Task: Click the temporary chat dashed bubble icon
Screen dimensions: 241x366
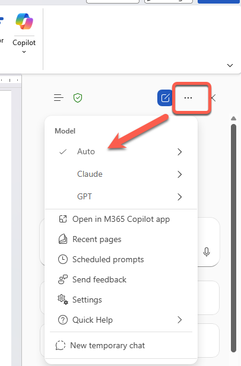Action: pos(61,345)
